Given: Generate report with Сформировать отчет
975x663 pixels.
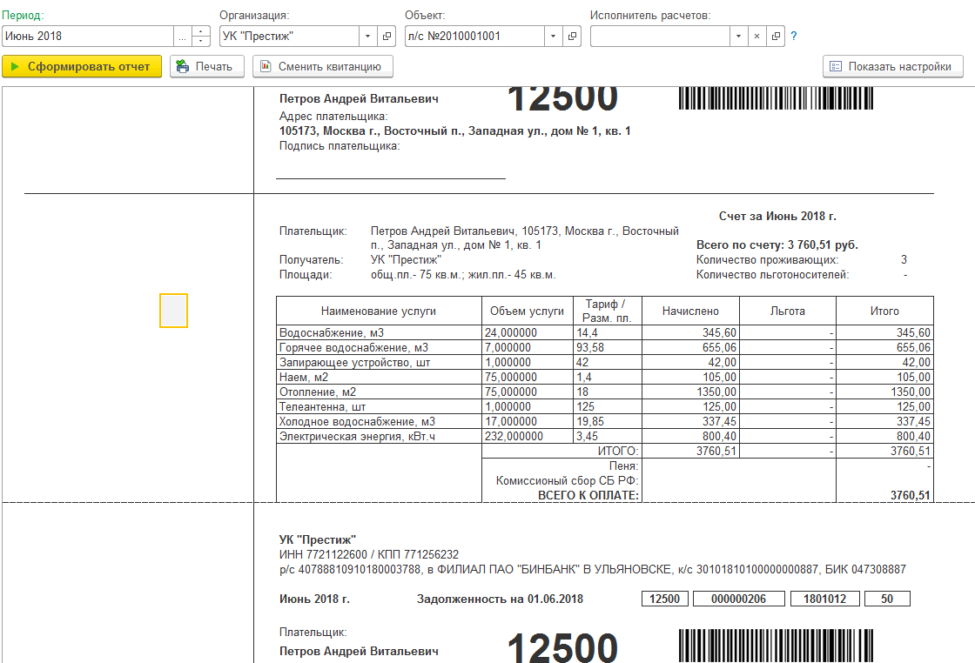Looking at the screenshot, I should click(x=82, y=66).
